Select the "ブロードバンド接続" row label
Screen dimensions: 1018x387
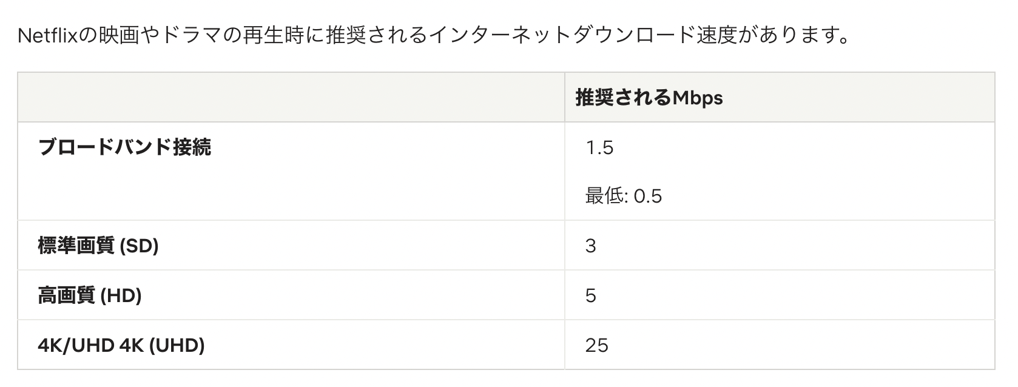pyautogui.click(x=124, y=147)
